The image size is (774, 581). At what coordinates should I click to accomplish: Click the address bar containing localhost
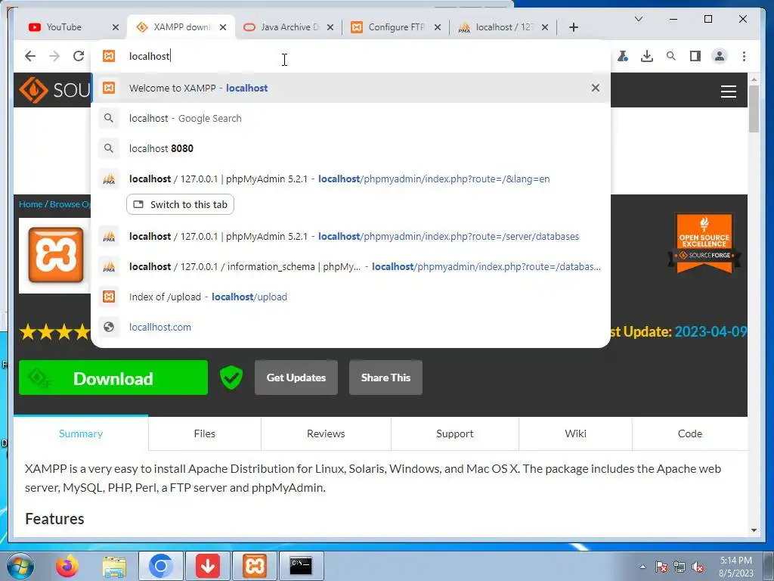click(x=351, y=56)
